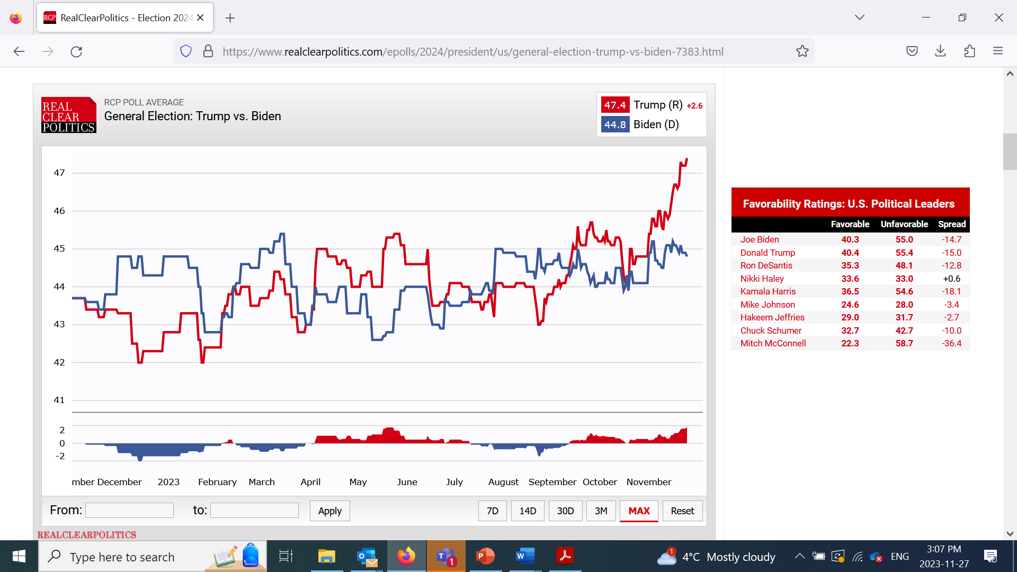1017x572 pixels.
Task: Open the Save to Pocket icon
Action: (x=912, y=51)
